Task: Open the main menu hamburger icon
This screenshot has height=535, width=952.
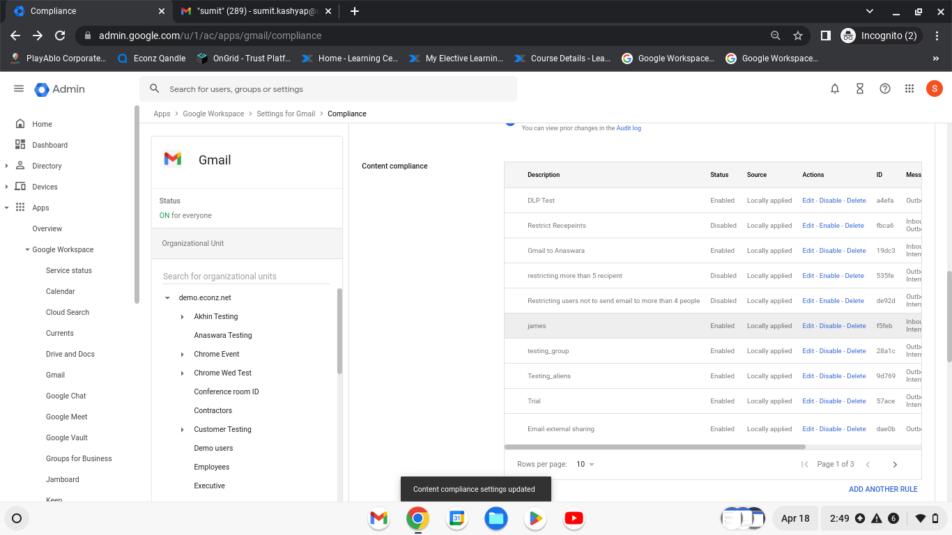Action: coord(19,88)
